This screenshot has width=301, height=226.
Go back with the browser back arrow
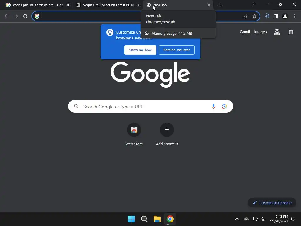(6, 16)
